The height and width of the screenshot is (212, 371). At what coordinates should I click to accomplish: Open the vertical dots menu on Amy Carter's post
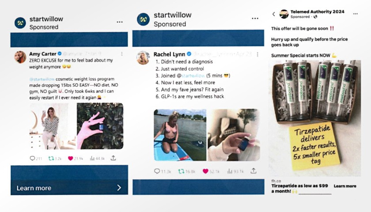122,54
